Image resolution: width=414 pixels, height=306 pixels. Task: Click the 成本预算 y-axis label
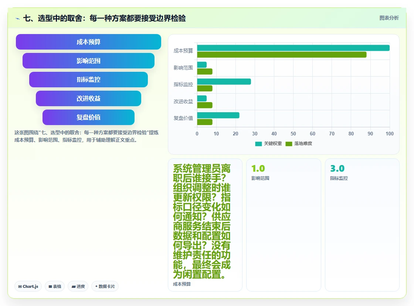[183, 51]
